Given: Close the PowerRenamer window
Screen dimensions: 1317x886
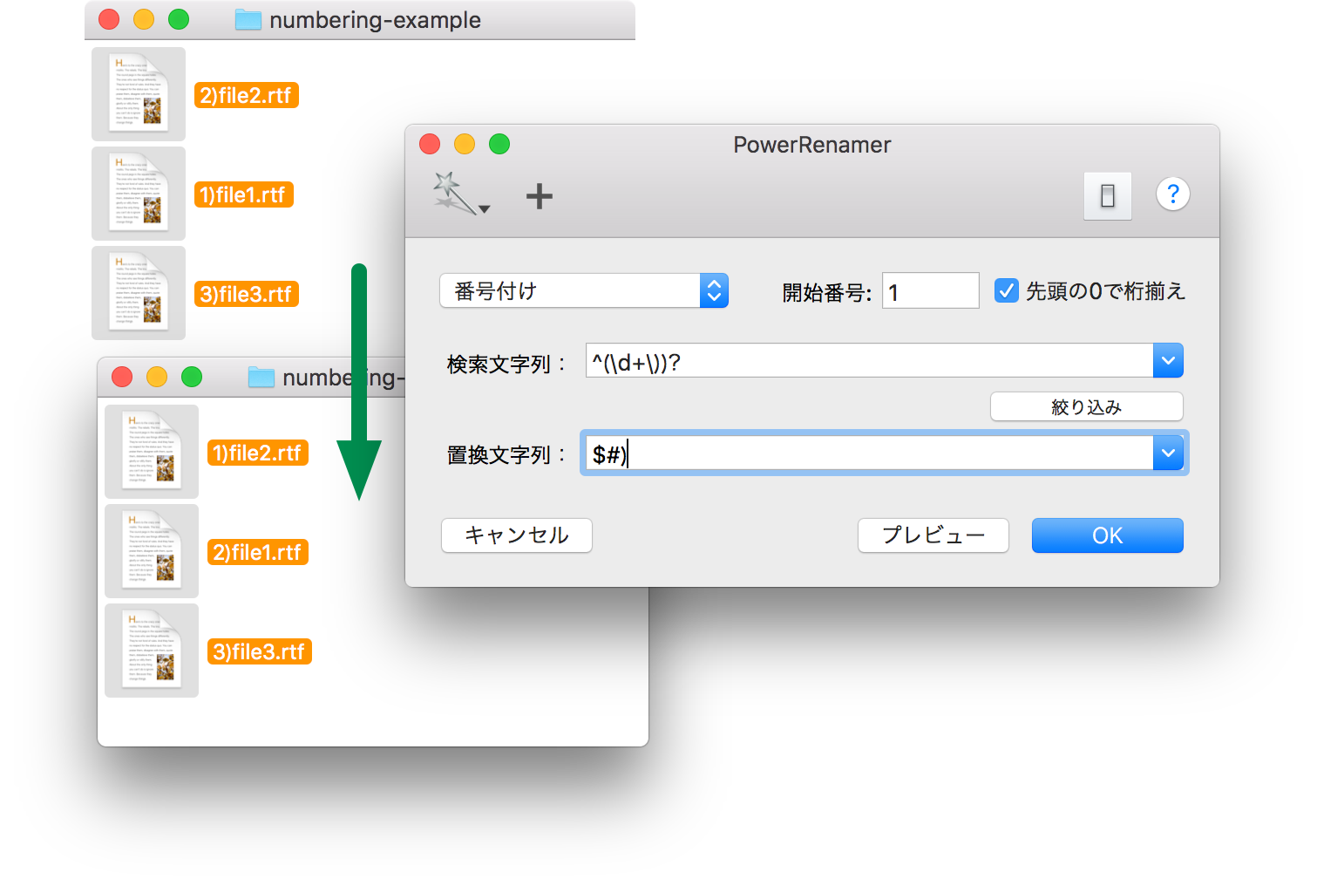Looking at the screenshot, I should point(430,145).
